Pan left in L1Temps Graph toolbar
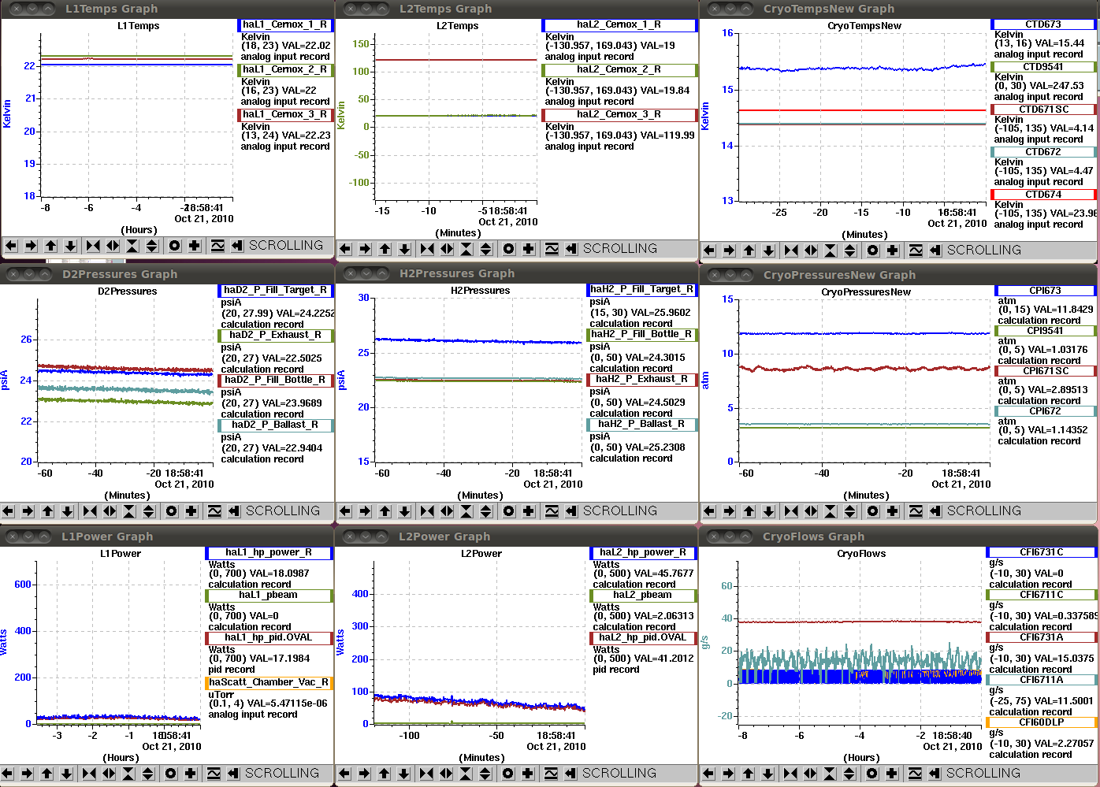 click(11, 246)
